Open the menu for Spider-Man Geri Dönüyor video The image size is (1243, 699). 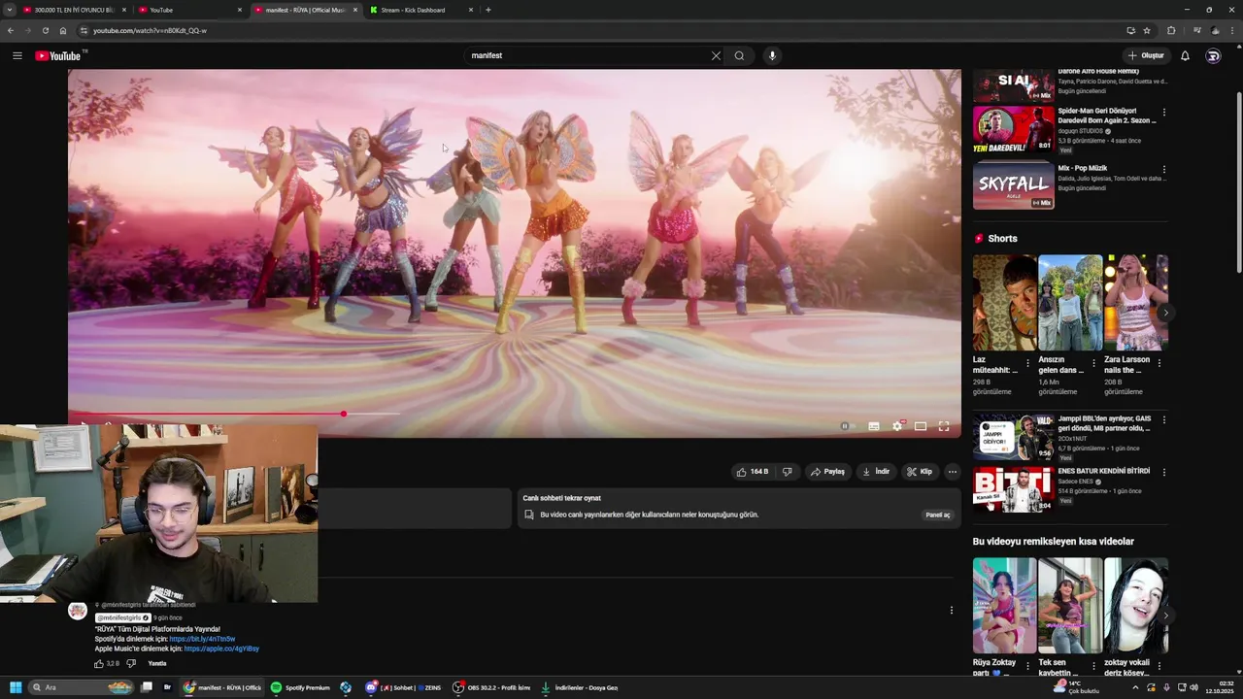[x=1163, y=113]
